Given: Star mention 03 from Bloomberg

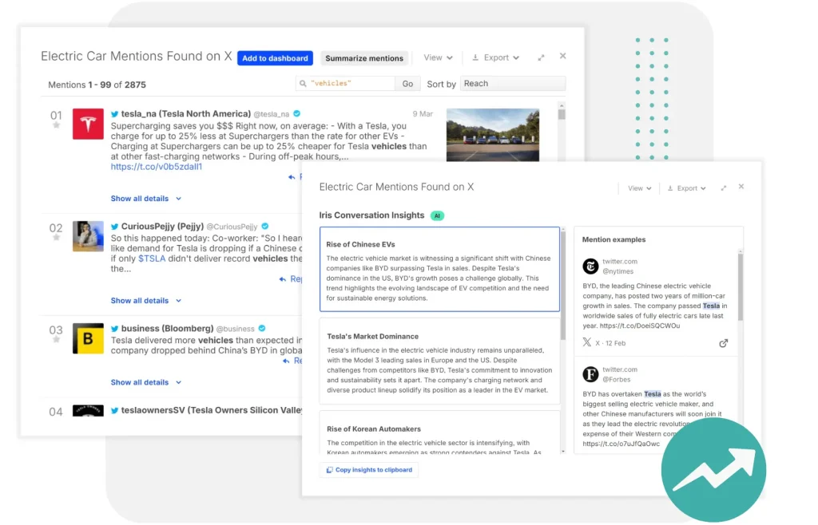Looking at the screenshot, I should point(56,340).
